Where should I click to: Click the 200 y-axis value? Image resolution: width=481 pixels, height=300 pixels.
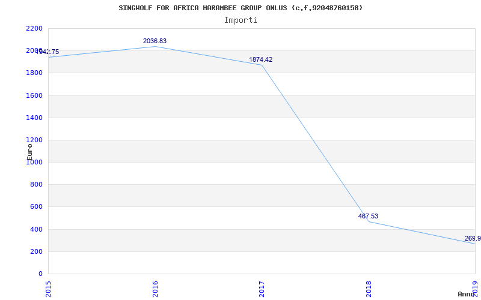(x=36, y=251)
